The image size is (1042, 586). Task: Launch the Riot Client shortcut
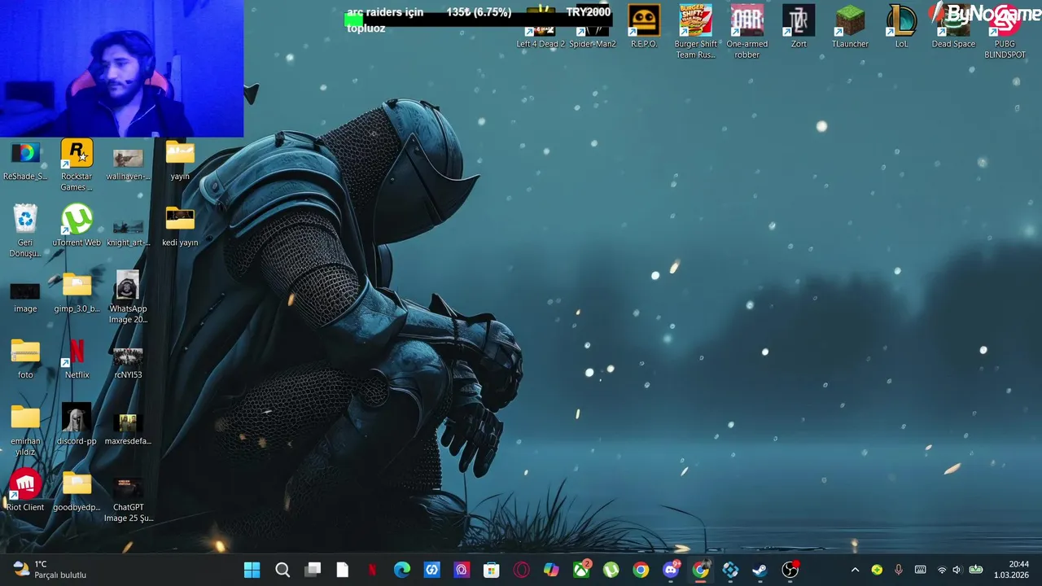coord(25,491)
